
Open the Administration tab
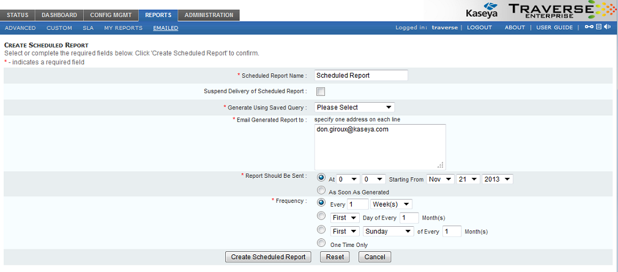coord(209,15)
